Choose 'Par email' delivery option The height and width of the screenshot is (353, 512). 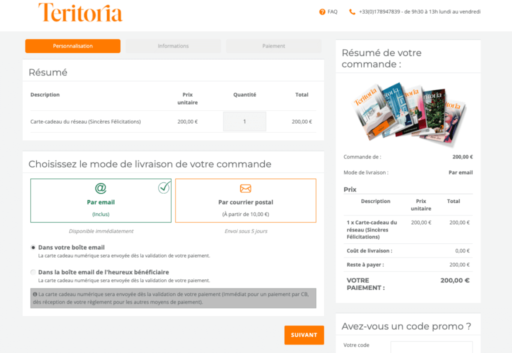(100, 200)
